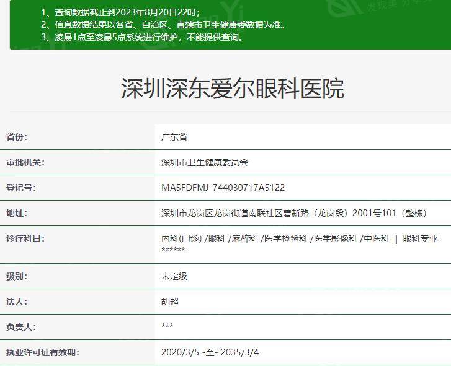Click the 地址 label
Screen dimensions: 451x366
[17, 213]
